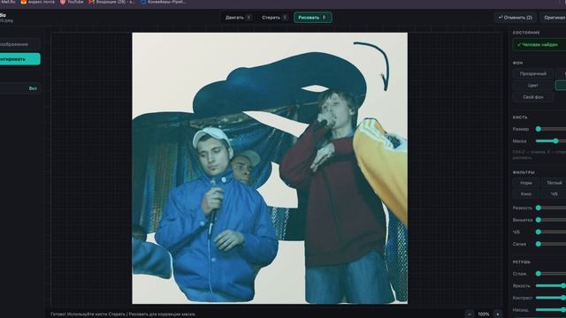Open the Mail.Ru bookmark
The image size is (566, 318).
[x=8, y=2]
